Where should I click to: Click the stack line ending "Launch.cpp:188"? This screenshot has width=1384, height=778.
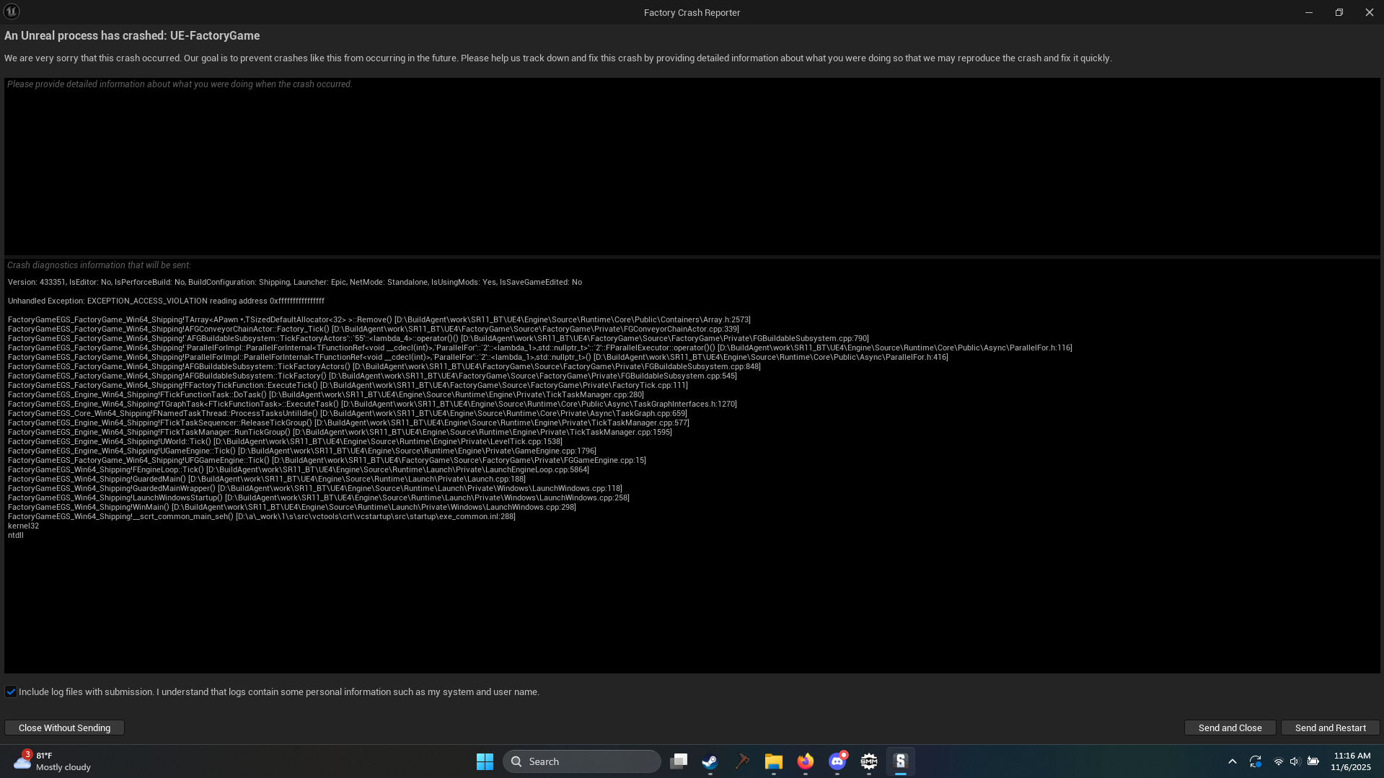tap(266, 479)
